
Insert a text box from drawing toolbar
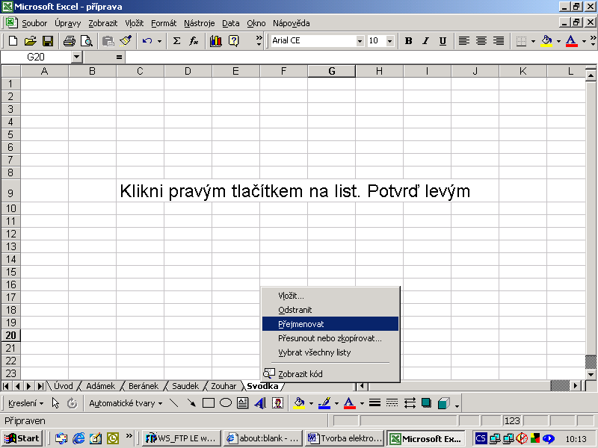[242, 403]
